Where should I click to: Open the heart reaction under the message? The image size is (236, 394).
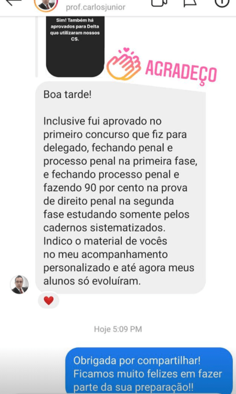click(48, 300)
